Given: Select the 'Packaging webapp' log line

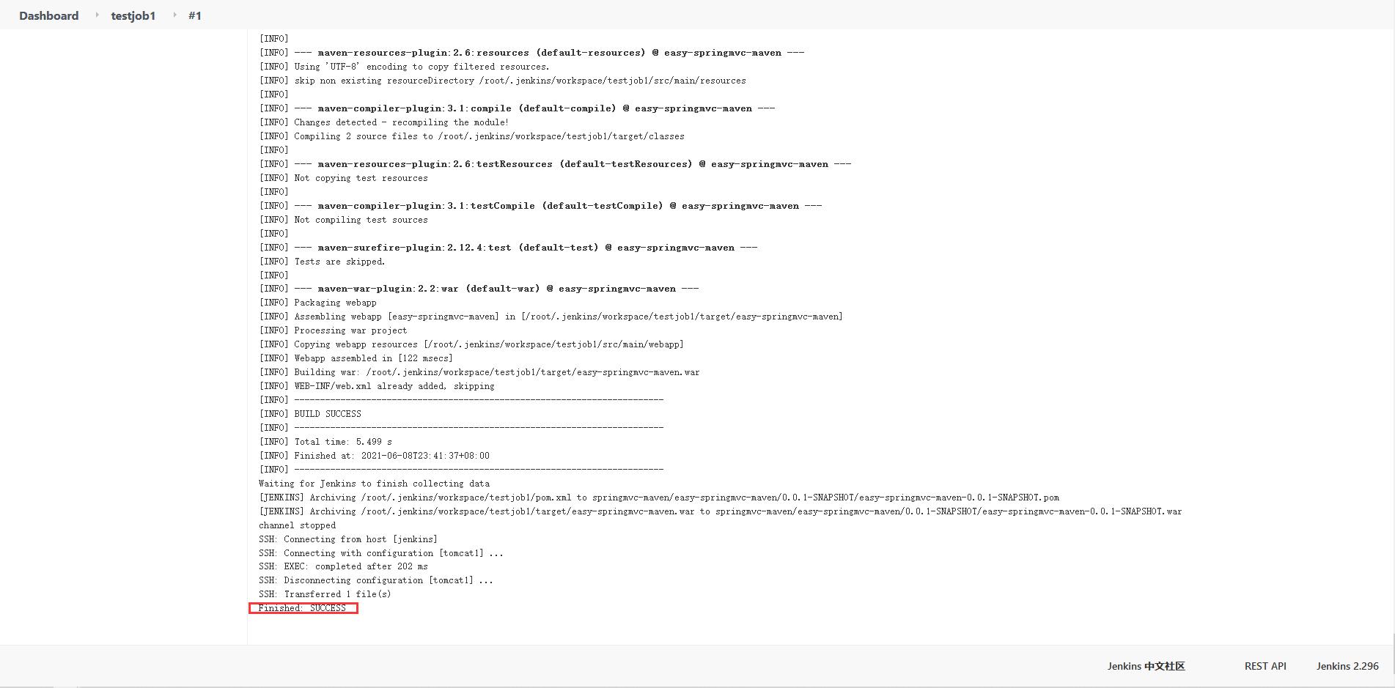Looking at the screenshot, I should pos(317,303).
